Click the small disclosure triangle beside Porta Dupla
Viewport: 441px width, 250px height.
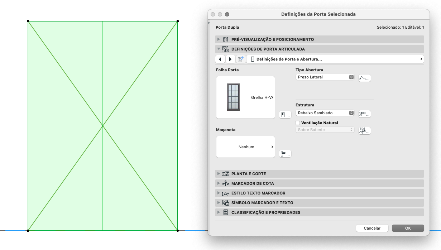[x=209, y=23]
